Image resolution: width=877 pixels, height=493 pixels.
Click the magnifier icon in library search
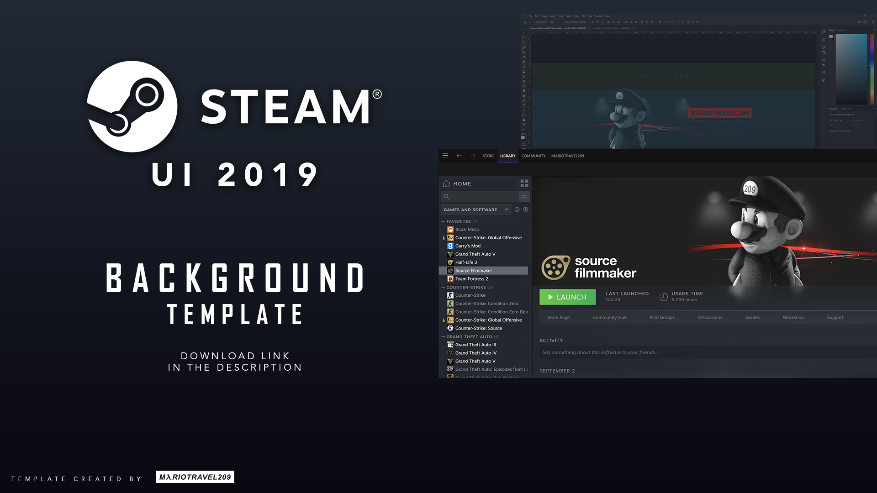point(447,196)
